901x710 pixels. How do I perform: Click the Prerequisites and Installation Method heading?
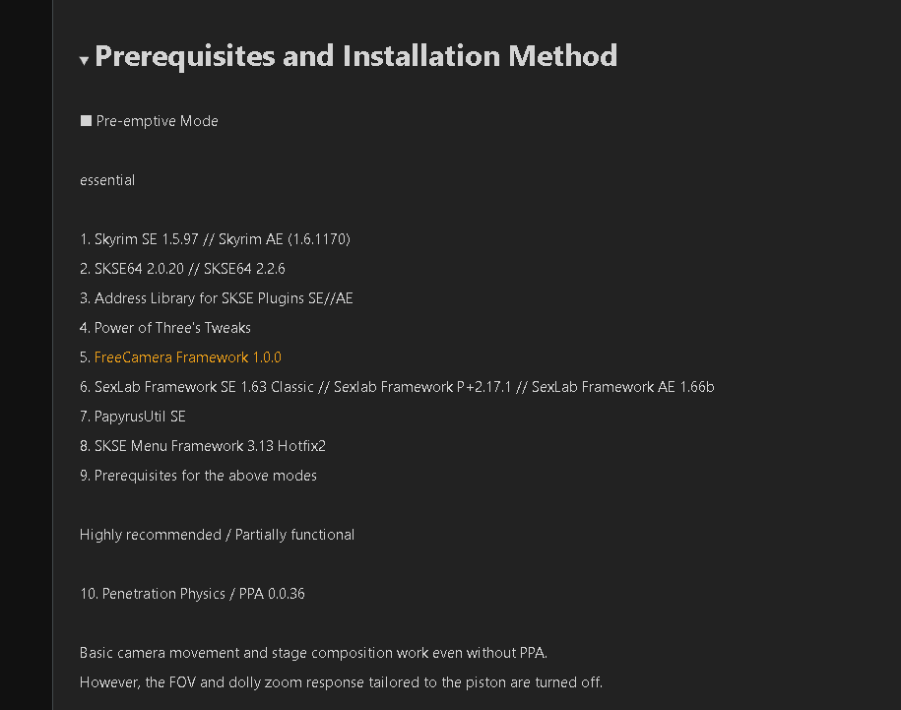355,56
